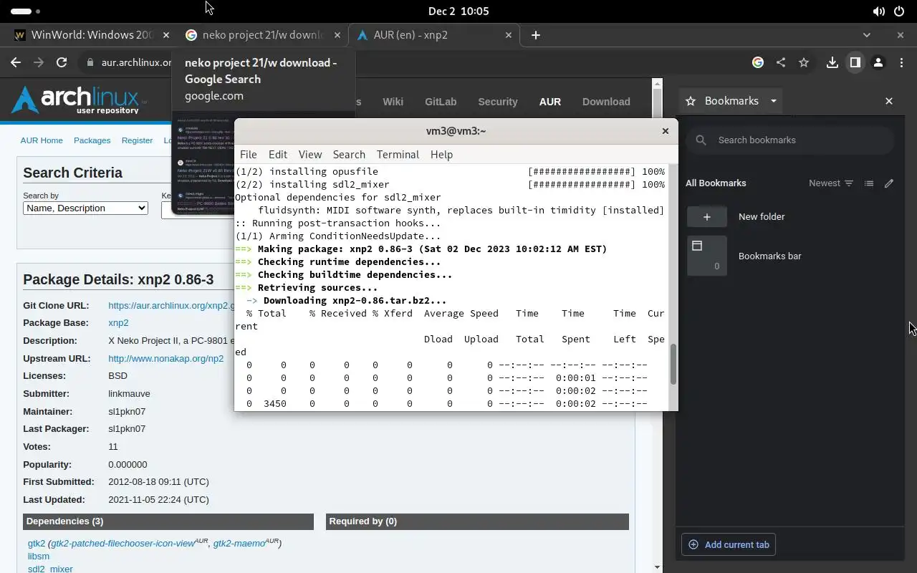Open the xnp2 package base link
This screenshot has height=573, width=917.
coord(118,323)
